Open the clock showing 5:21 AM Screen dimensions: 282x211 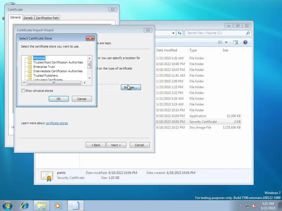tap(268, 206)
